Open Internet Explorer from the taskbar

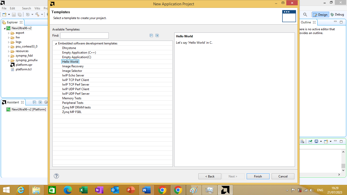tap(21, 190)
